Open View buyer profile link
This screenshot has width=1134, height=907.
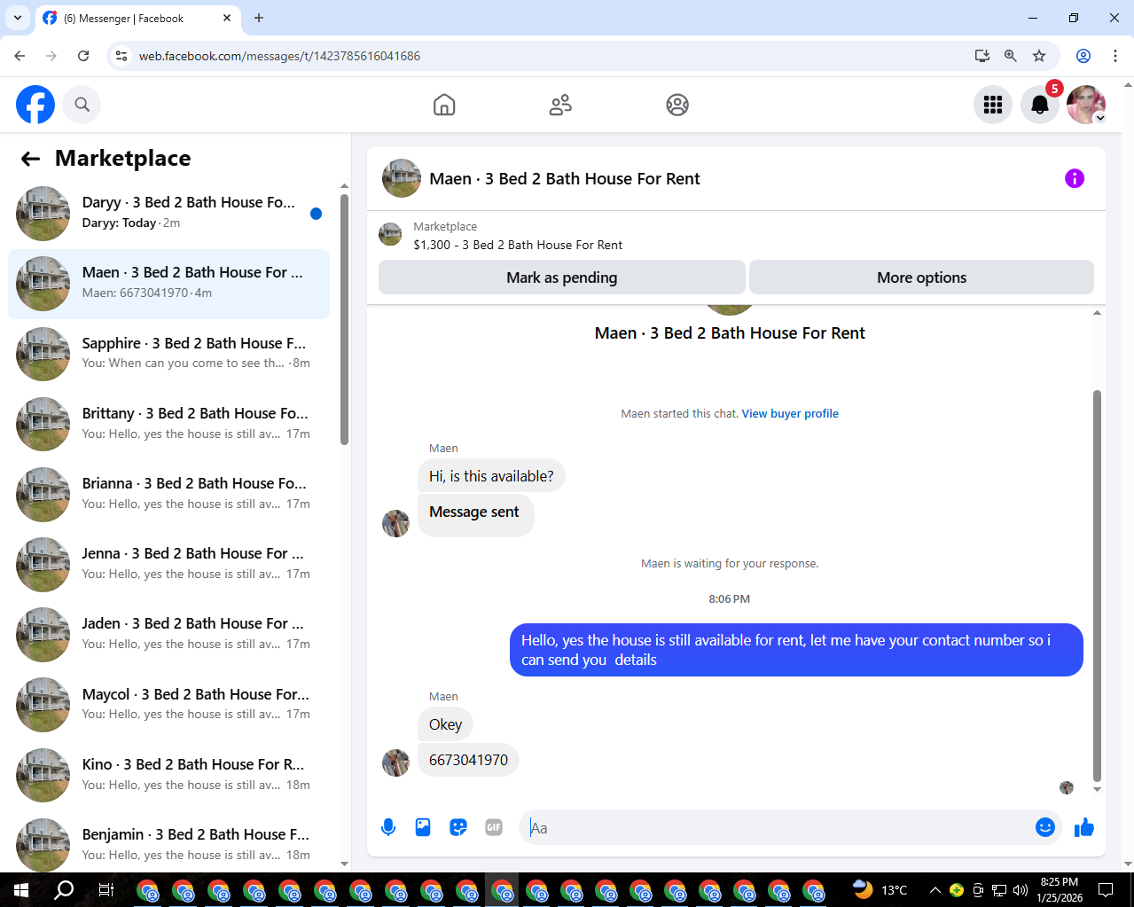[x=790, y=413]
